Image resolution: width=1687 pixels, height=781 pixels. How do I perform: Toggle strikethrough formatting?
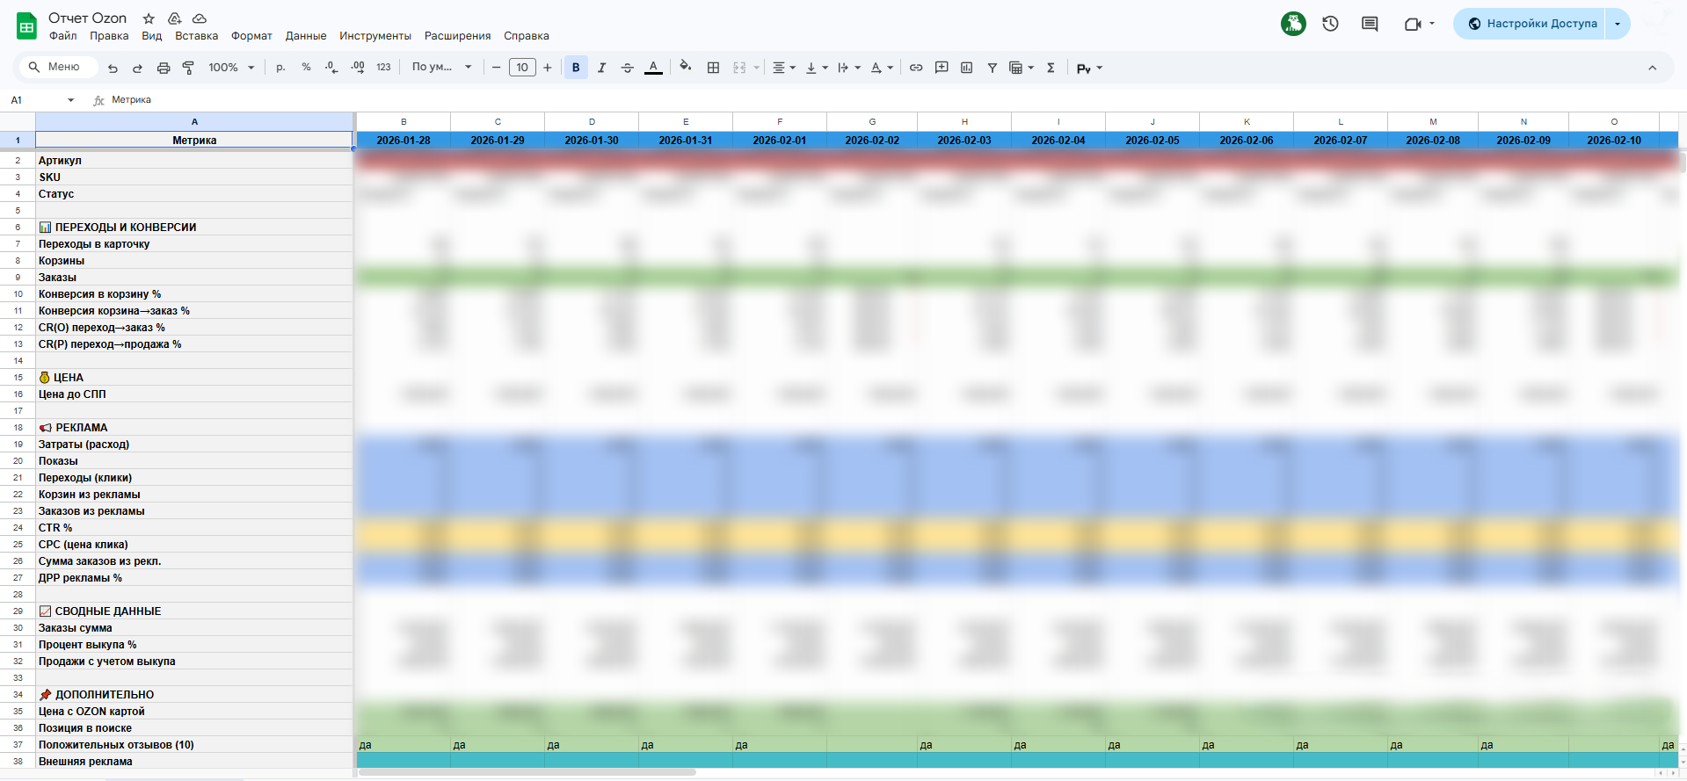coord(627,68)
